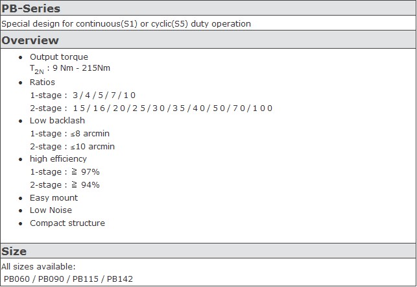Click the T2N 9 Nm - 215Nm value

click(70, 69)
